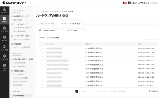Viewport: 158px width, 98px height.
Task: Click the people group icon beside the company dropdown
Action: pos(40,30)
